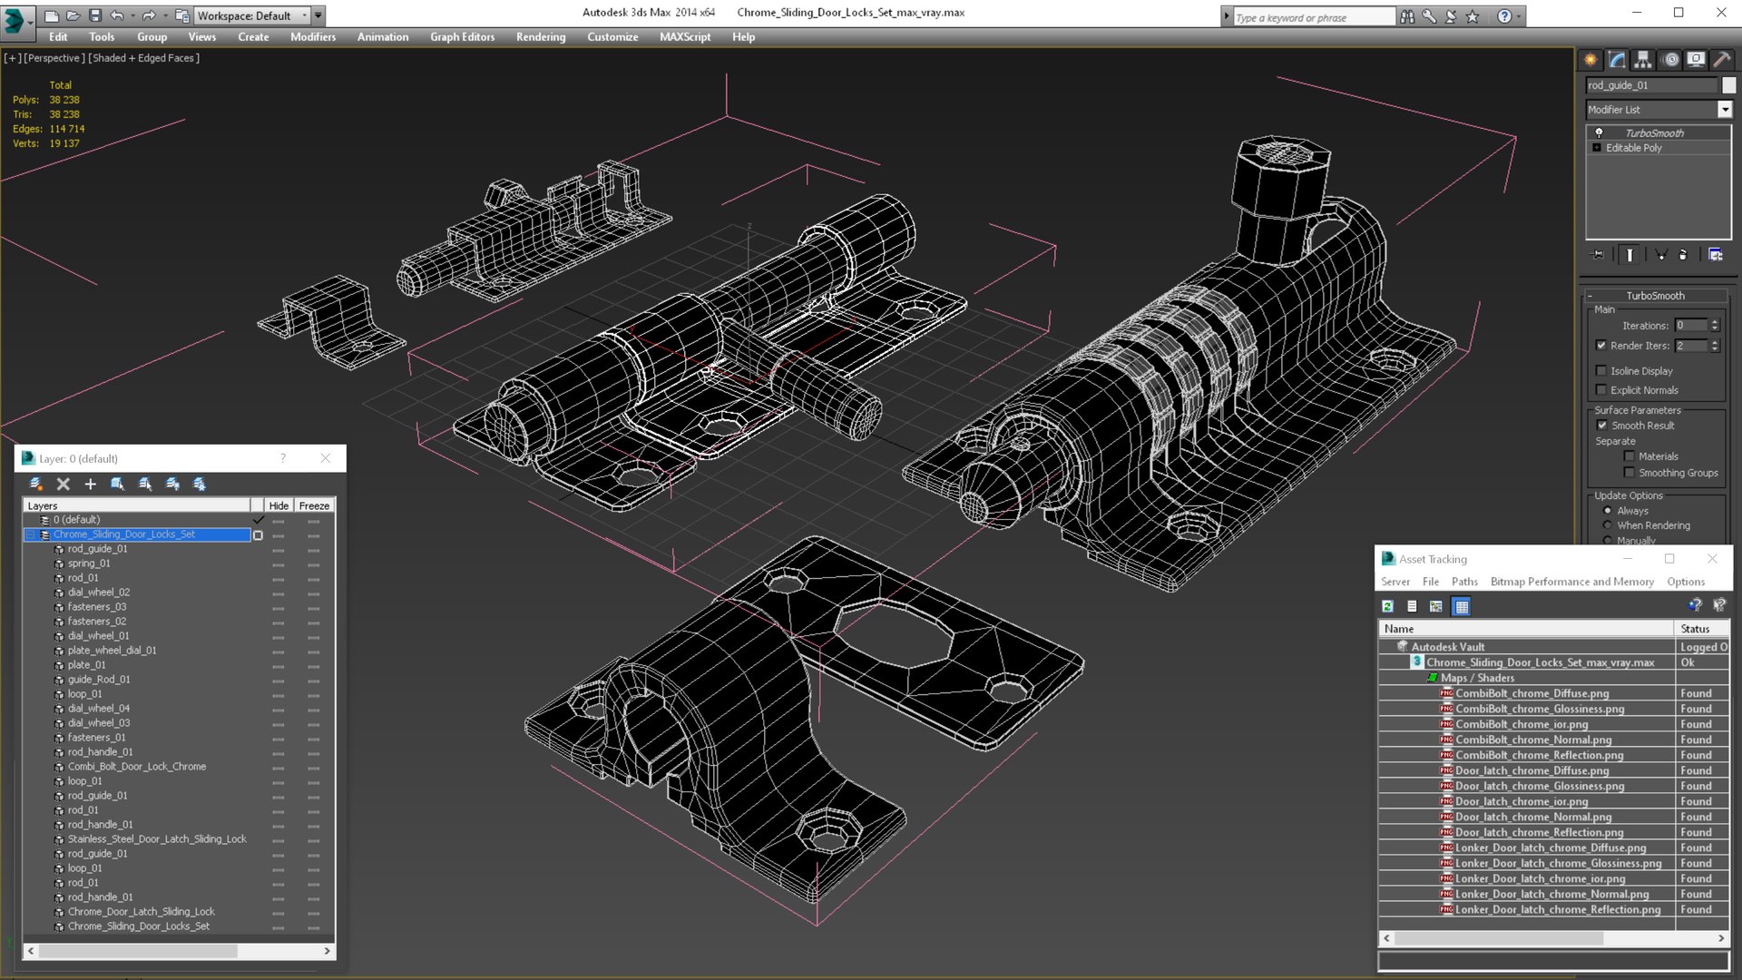Open the Modifier List dropdown
The height and width of the screenshot is (980, 1742).
click(x=1724, y=110)
